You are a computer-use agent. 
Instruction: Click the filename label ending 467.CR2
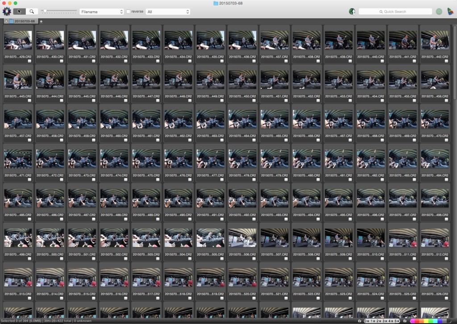coord(339,136)
